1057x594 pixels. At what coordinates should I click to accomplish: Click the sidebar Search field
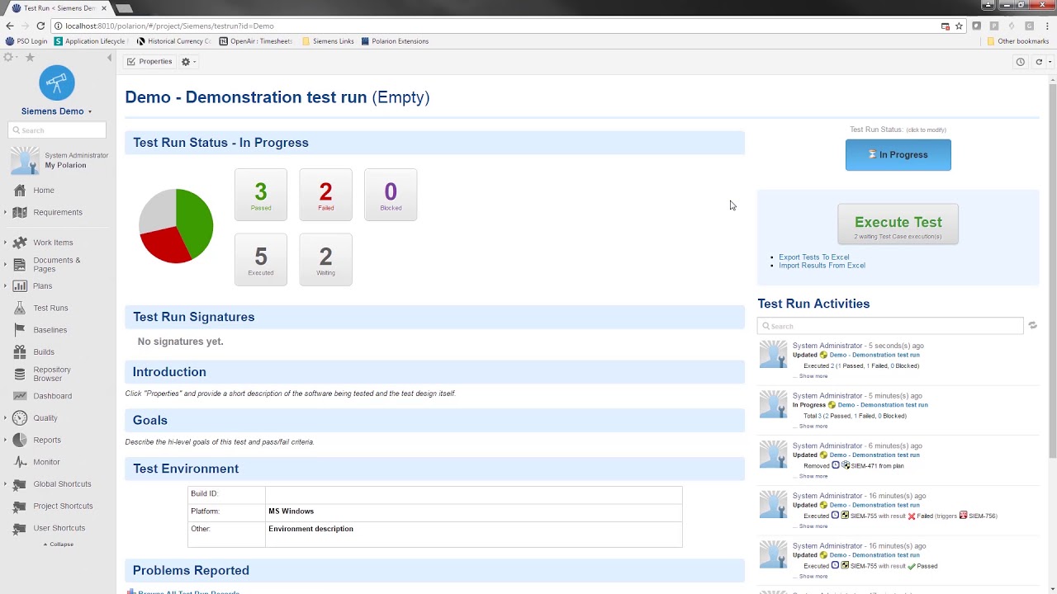[x=57, y=130]
